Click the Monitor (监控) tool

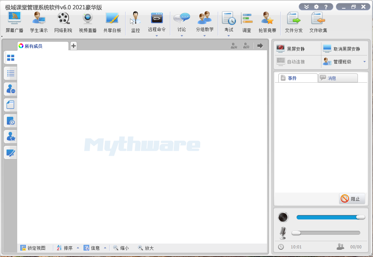136,22
